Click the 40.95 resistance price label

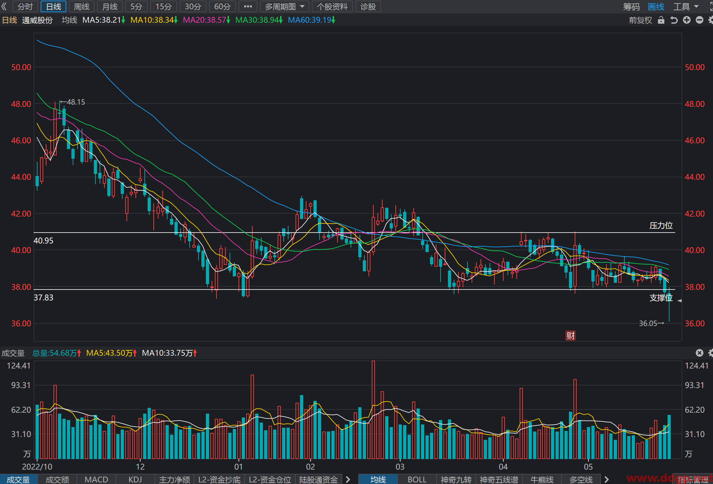pyautogui.click(x=44, y=241)
